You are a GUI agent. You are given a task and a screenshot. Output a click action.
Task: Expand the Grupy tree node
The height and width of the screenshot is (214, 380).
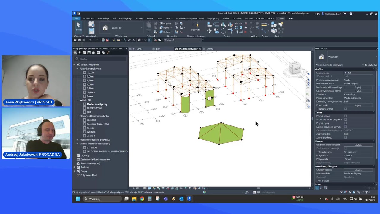(x=74, y=171)
